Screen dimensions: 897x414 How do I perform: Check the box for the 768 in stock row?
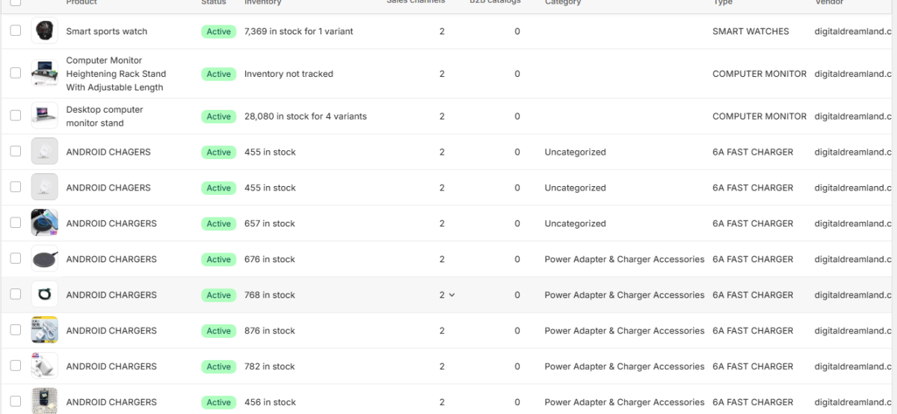pos(15,294)
